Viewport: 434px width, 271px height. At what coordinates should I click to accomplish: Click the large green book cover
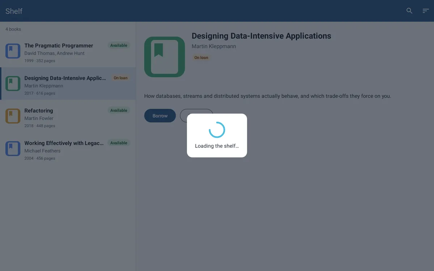tap(165, 57)
